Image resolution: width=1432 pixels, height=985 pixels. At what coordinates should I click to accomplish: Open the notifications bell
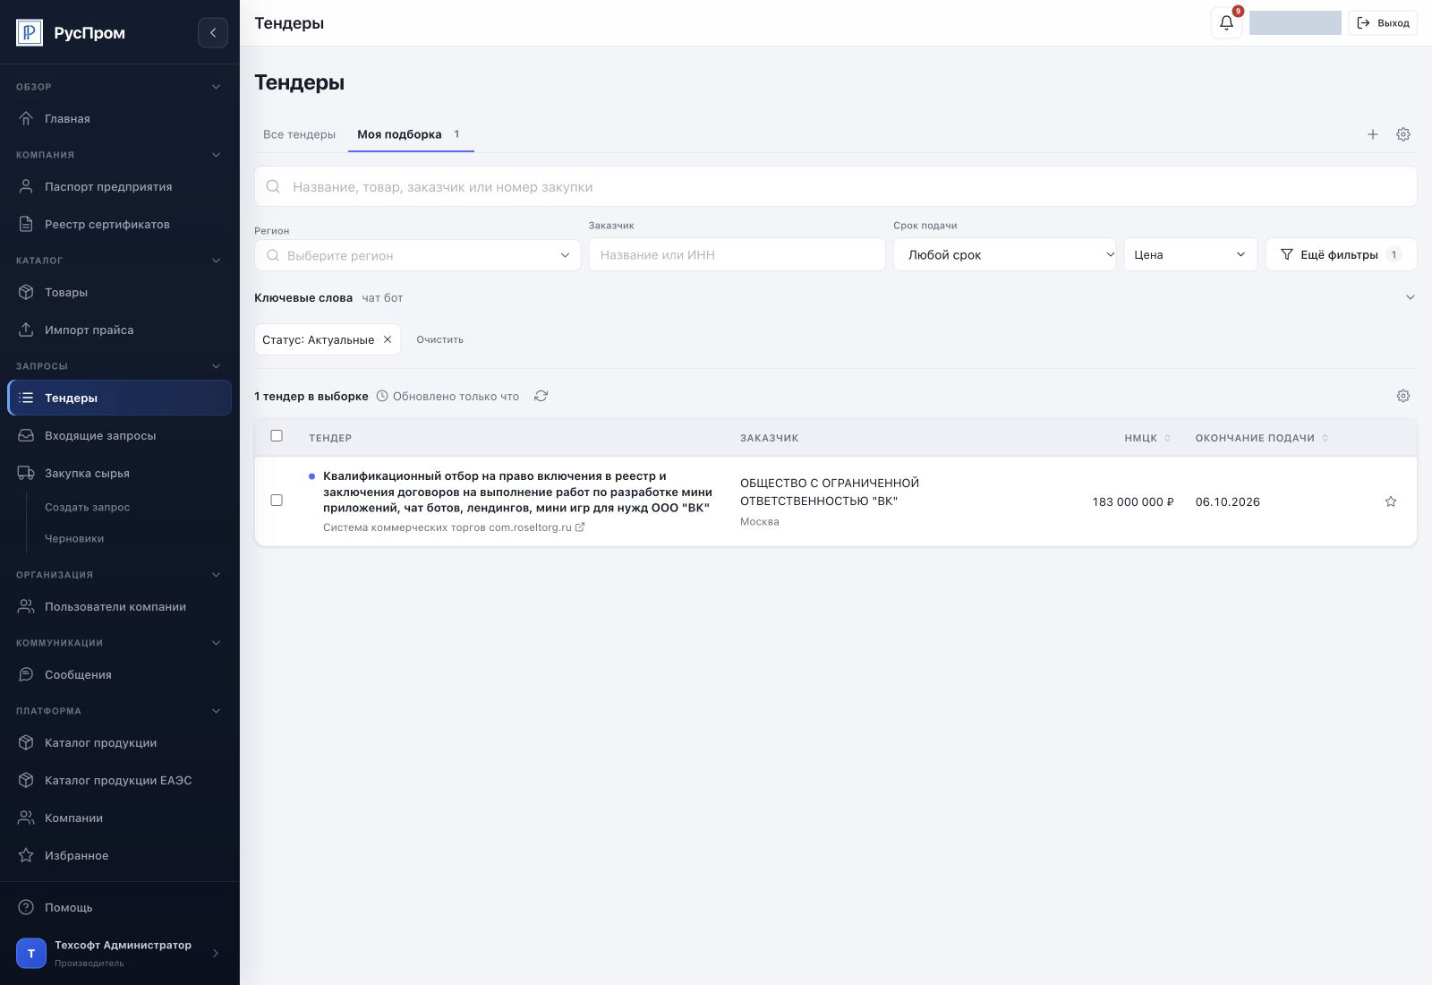(1226, 23)
